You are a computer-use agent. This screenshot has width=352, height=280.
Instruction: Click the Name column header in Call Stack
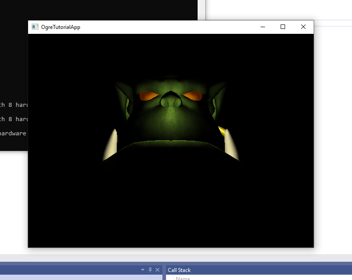pos(183,278)
